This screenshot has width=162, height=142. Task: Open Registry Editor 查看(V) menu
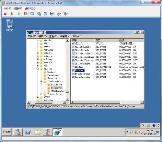click(53, 36)
